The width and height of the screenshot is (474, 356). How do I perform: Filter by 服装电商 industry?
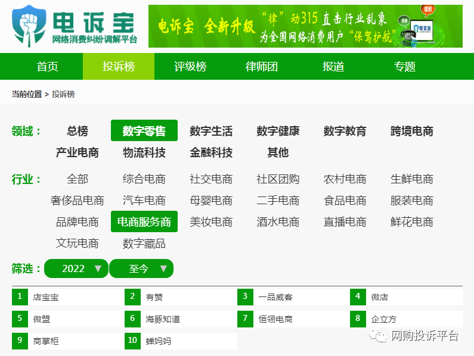[x=412, y=201]
